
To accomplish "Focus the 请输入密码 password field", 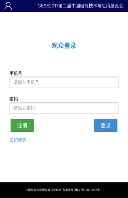I will (64, 108).
